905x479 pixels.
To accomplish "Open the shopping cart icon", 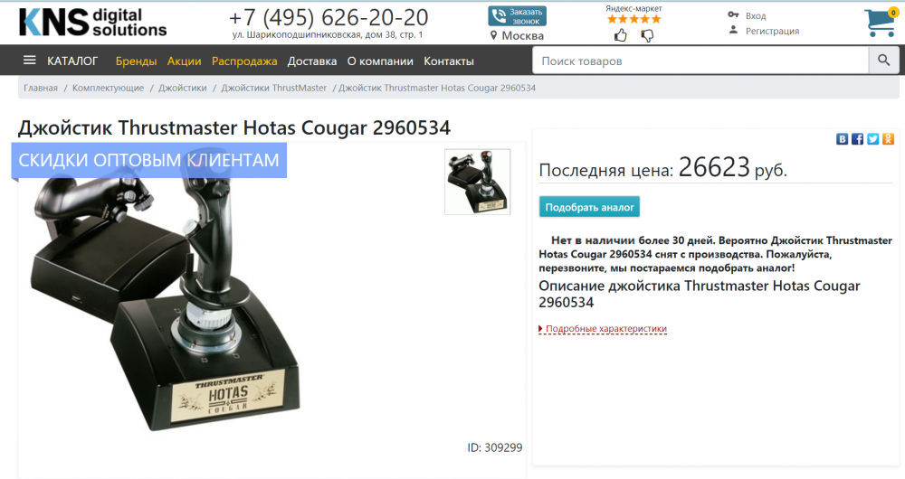I will [881, 23].
